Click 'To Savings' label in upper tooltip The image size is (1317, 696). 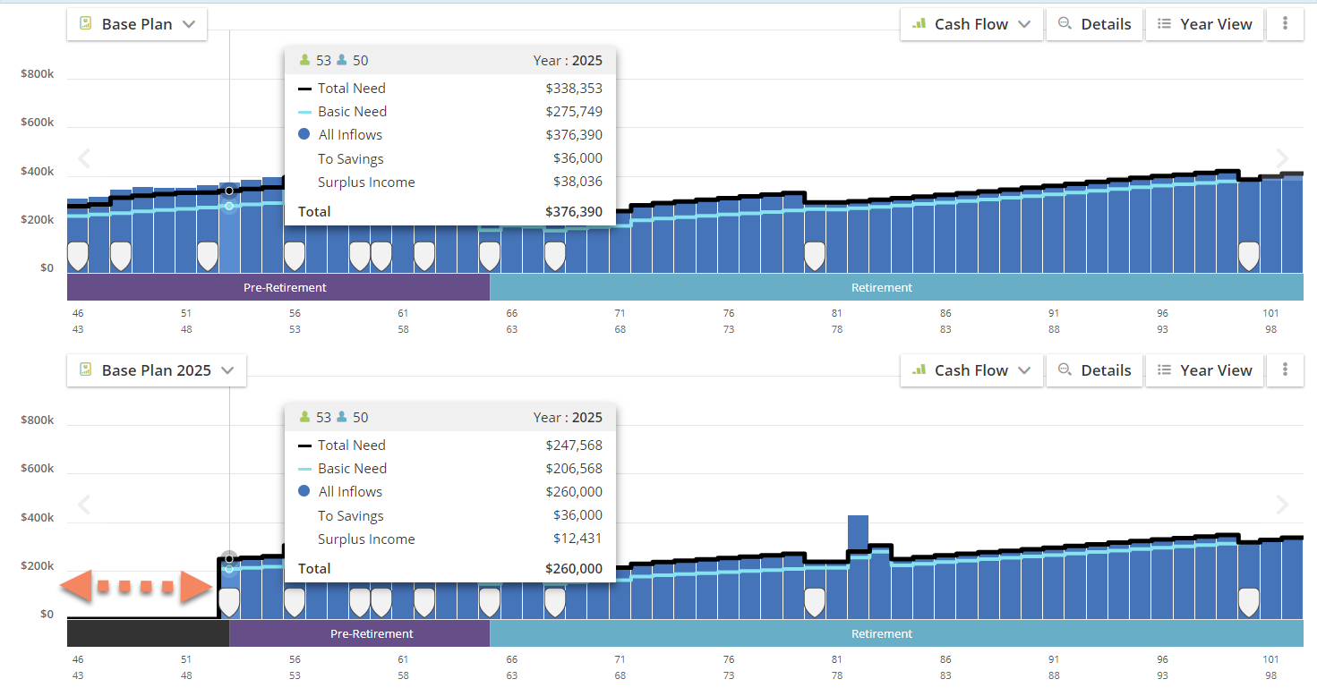coord(351,158)
